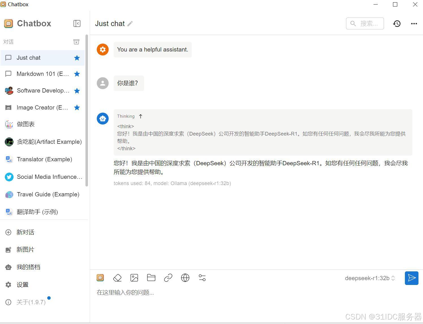Open 我的搭档 copilots page

click(x=44, y=267)
